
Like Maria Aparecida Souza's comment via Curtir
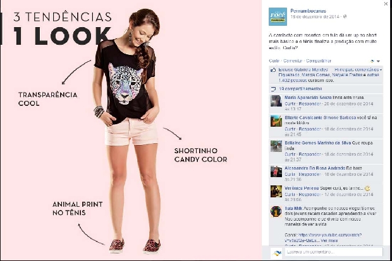[x=290, y=103]
